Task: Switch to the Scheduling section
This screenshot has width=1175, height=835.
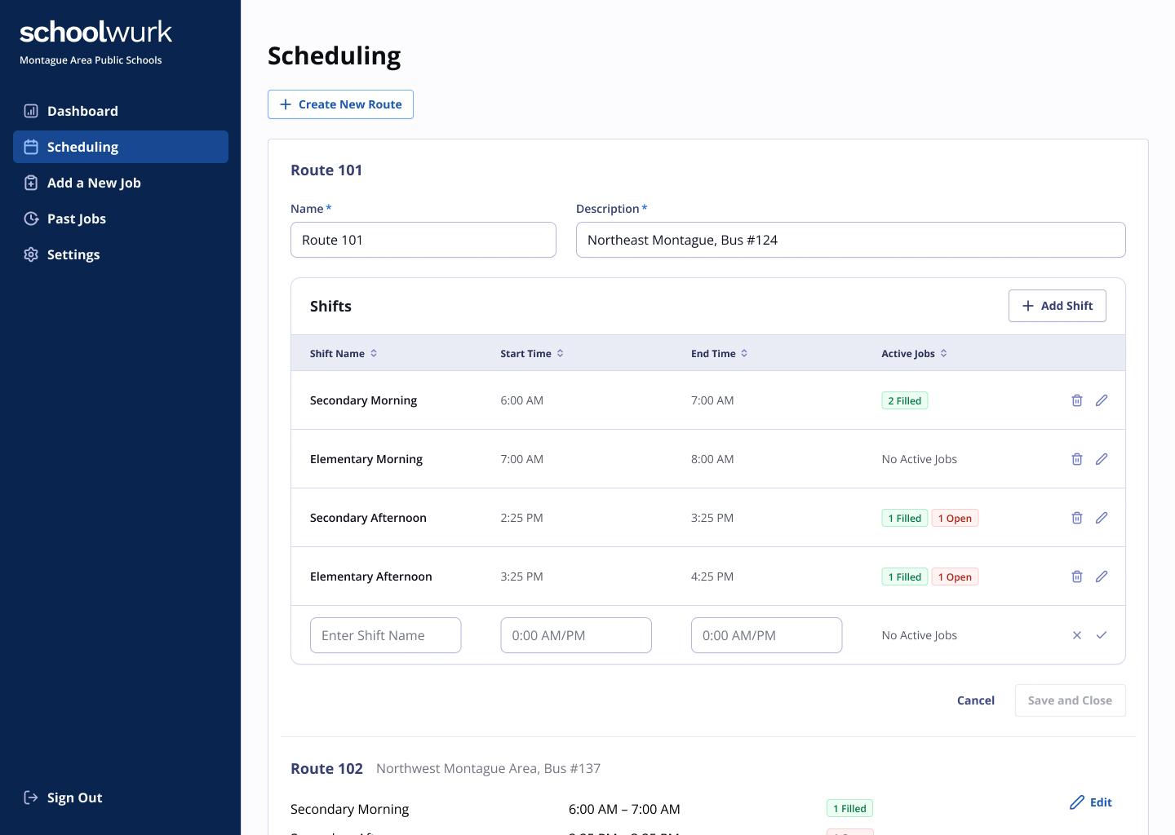Action: tap(82, 147)
